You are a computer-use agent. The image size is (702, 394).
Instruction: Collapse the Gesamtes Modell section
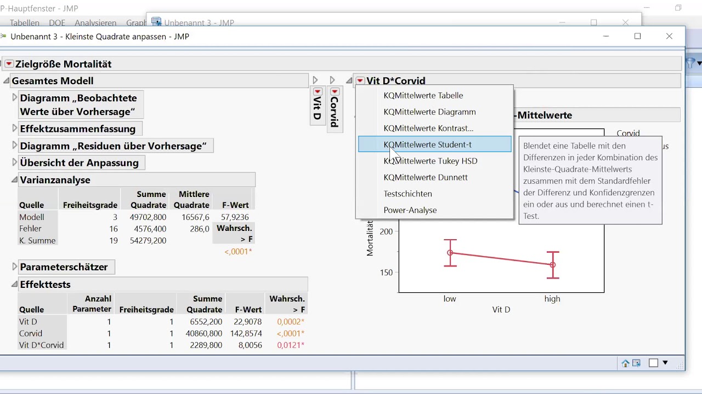[7, 81]
